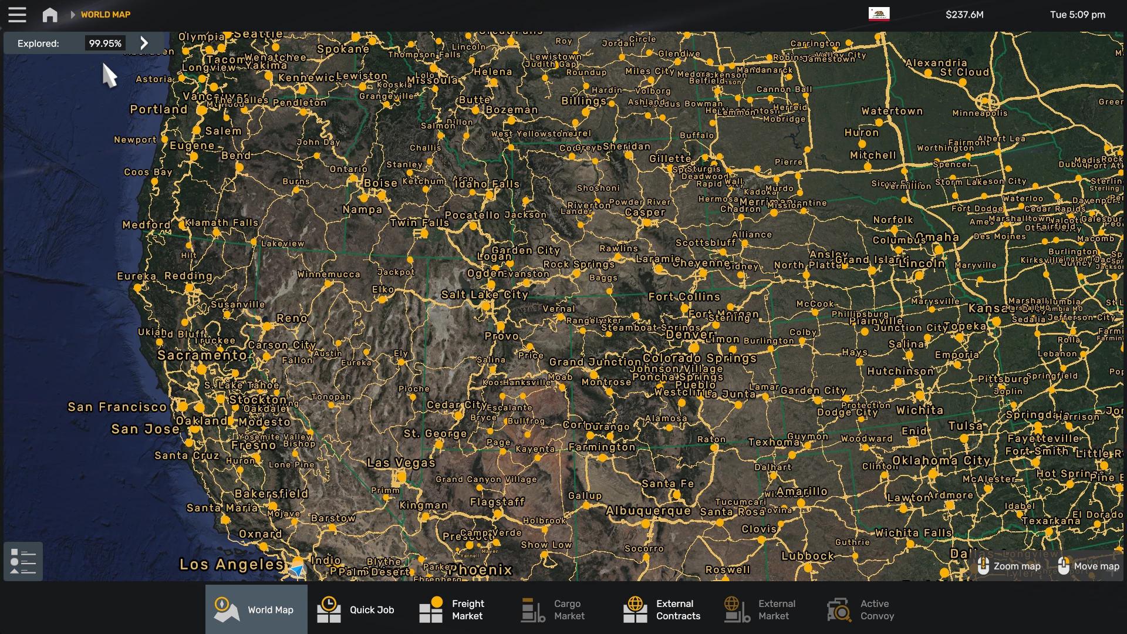The image size is (1127, 634).
Task: Expand the Explored percentage chevron arrow
Action: pos(143,42)
